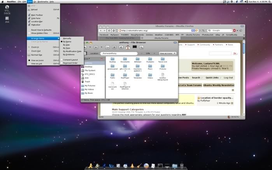Select By Modification Date option

(72, 51)
